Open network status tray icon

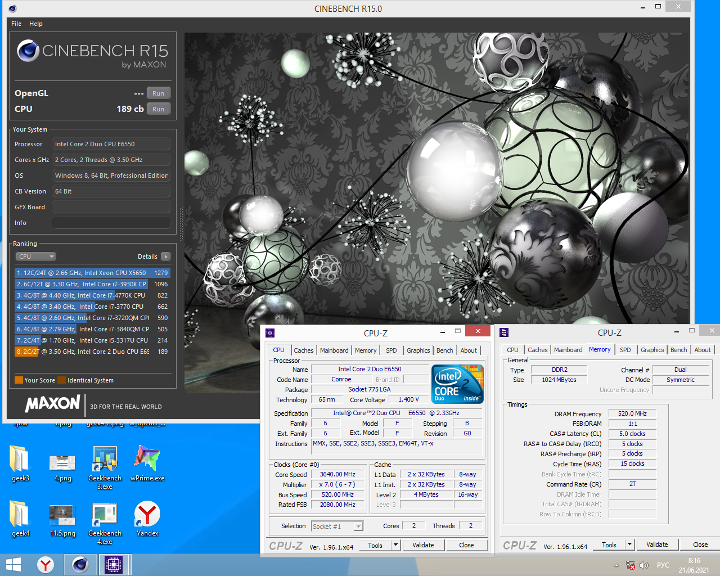point(631,565)
